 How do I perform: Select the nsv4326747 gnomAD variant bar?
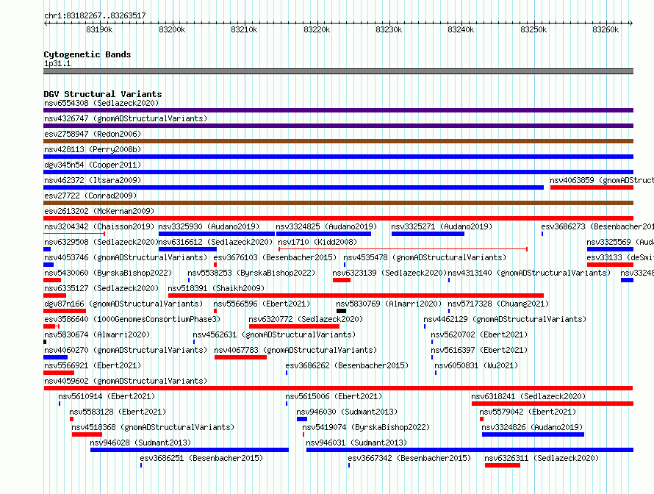(338, 126)
